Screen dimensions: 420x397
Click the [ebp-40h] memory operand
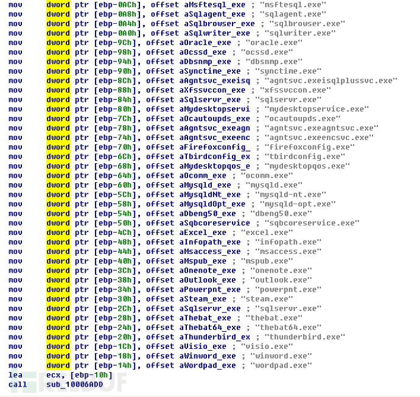pyautogui.click(x=116, y=261)
